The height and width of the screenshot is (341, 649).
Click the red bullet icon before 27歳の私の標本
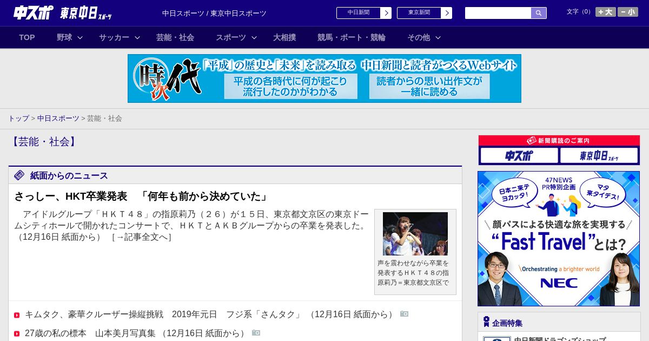(17, 334)
